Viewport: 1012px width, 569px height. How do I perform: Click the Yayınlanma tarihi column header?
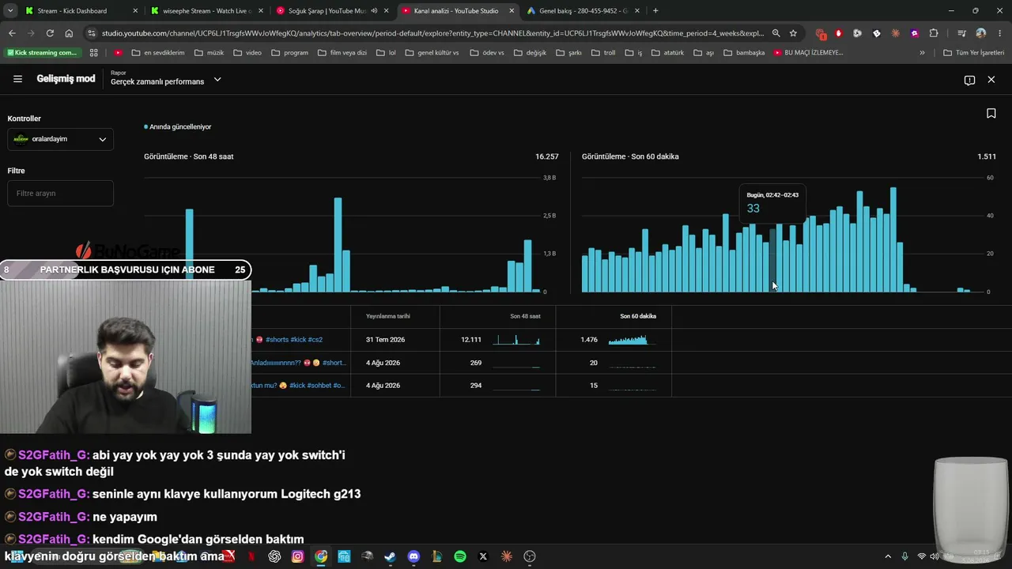pyautogui.click(x=388, y=316)
